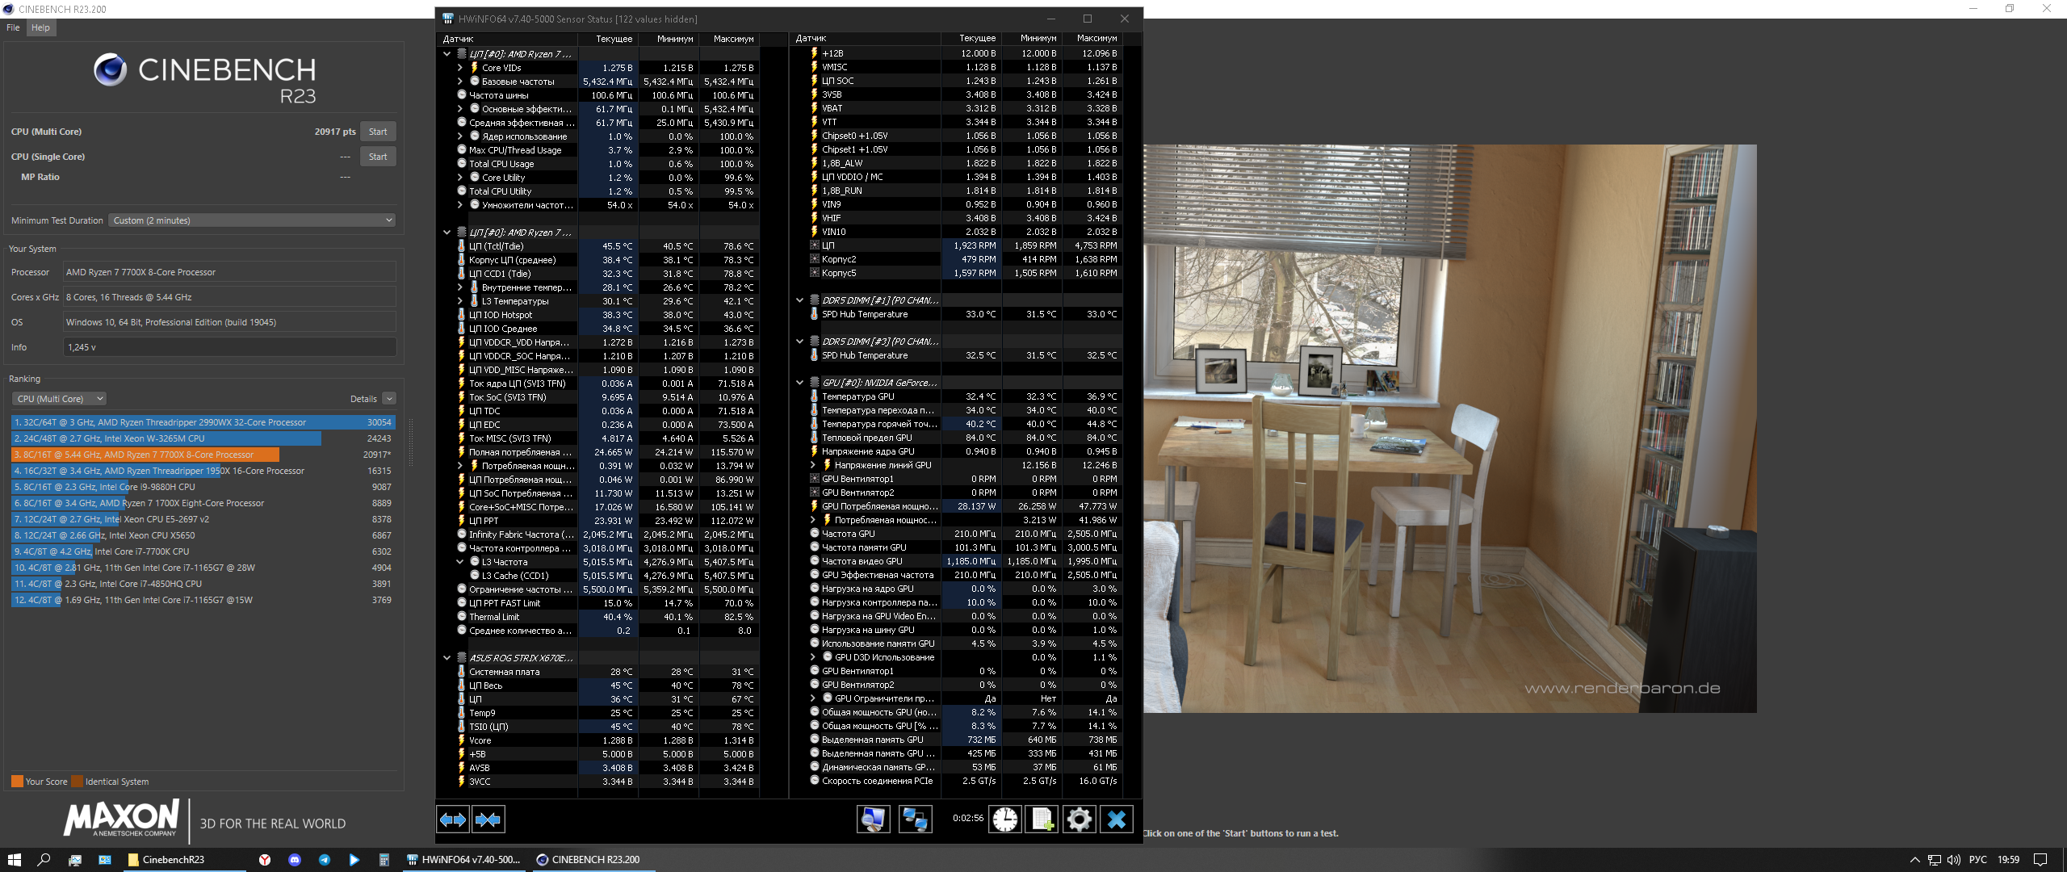Collapse the GPU [#0] NVIDIA GeForce group
The width and height of the screenshot is (2067, 872).
[799, 383]
